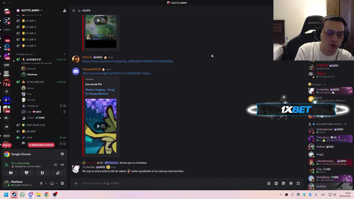Screen dimensions: 354x199
Task: Open Cas van de Pol channel link
Action: pyautogui.click(x=93, y=84)
